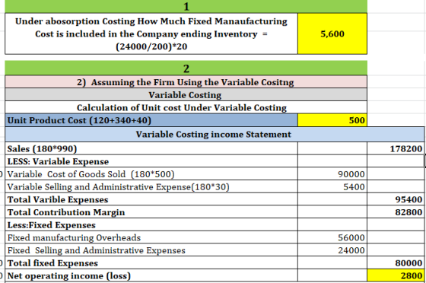The width and height of the screenshot is (426, 283).
Task: Click 'Calculation of Unit cost Under Variable Costing'
Action: 186,107
